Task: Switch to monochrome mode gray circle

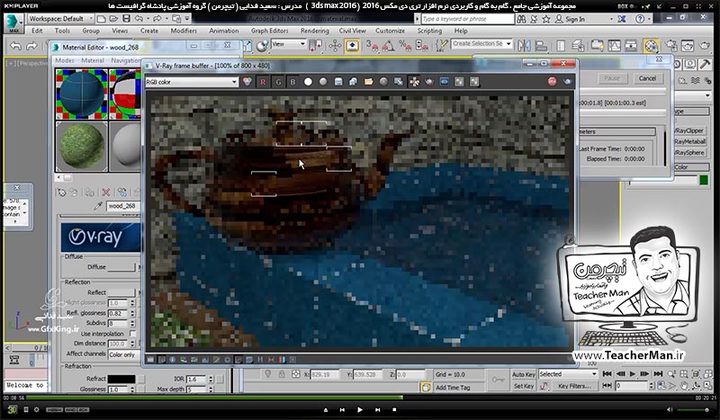Action: [323, 82]
